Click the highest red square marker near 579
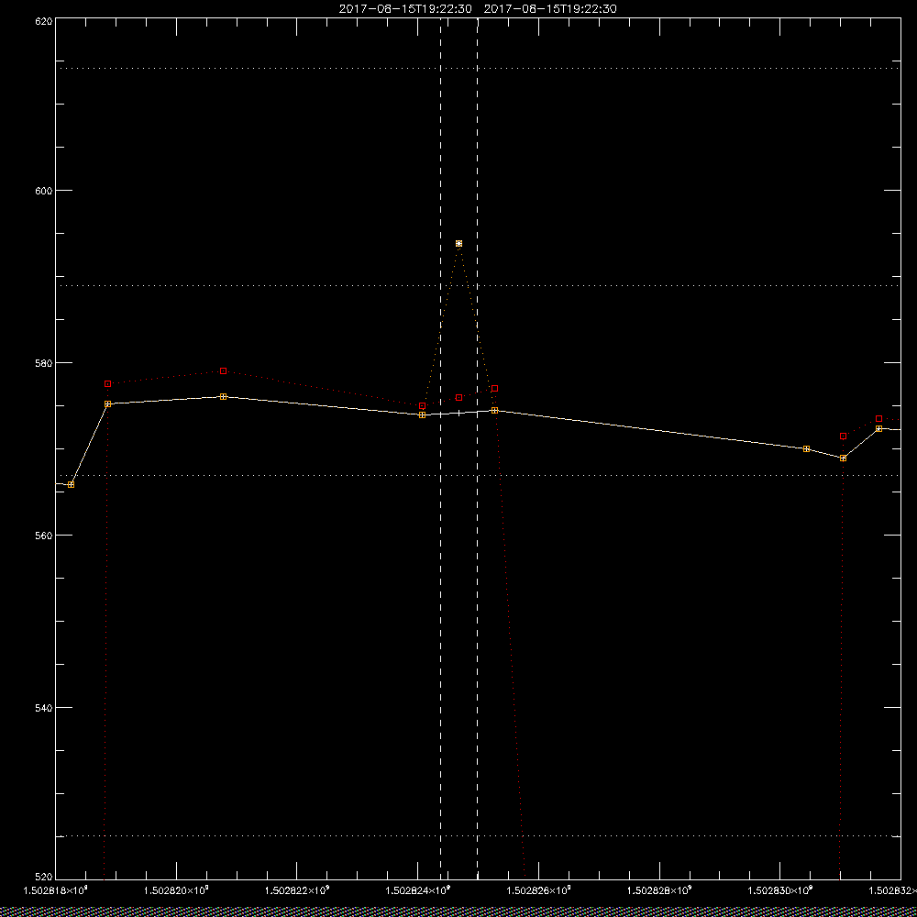This screenshot has height=917, width=917. click(224, 370)
